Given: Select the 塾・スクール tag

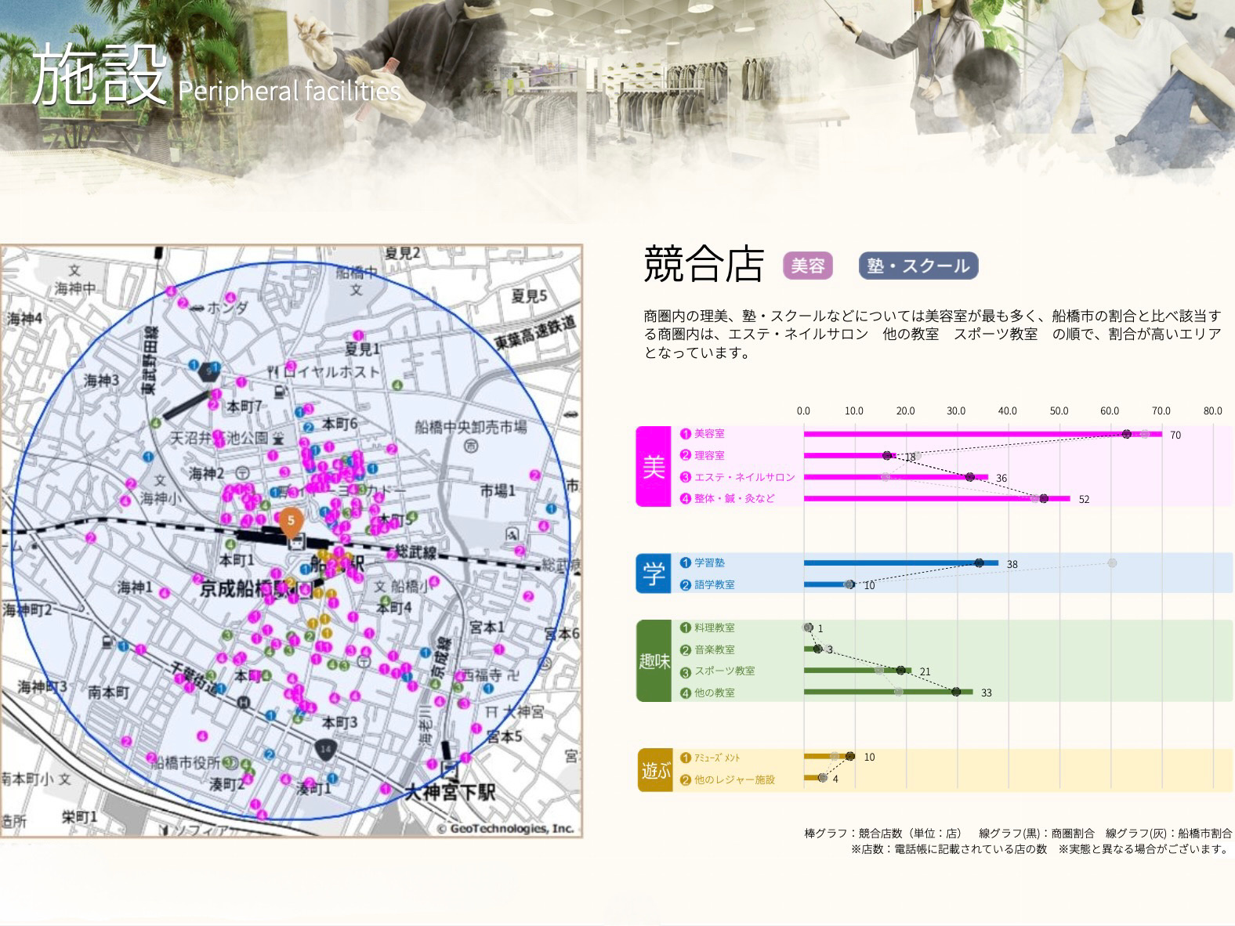Looking at the screenshot, I should click(x=918, y=266).
